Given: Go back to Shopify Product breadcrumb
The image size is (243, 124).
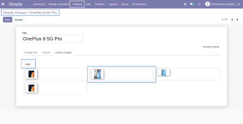Looking at the screenshot, I should [x=15, y=13].
